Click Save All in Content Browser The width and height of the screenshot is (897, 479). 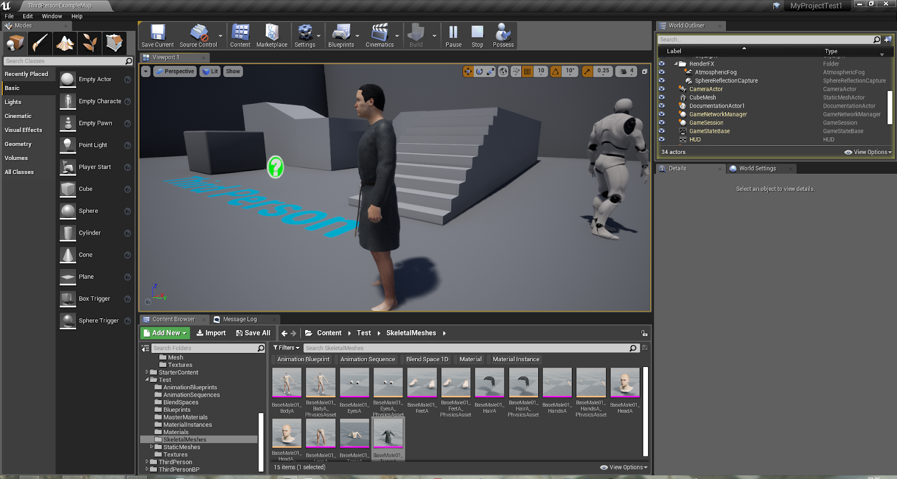pyautogui.click(x=253, y=333)
